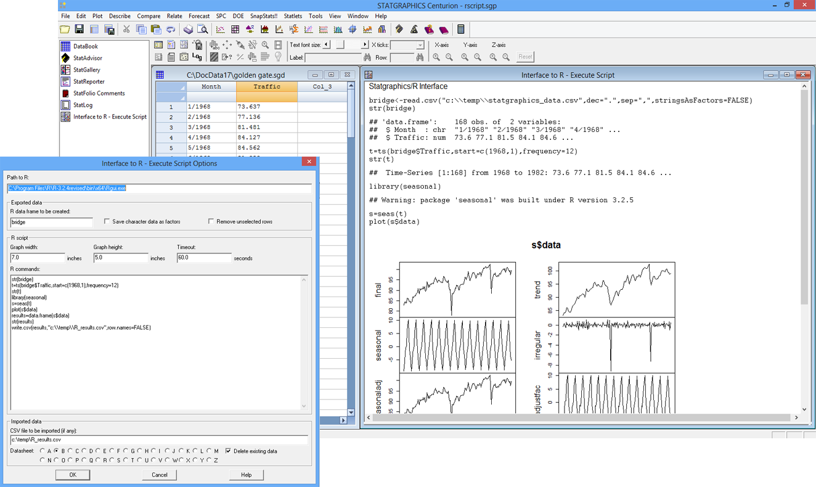Enable Save character data as factors
816x487 pixels.
107,221
